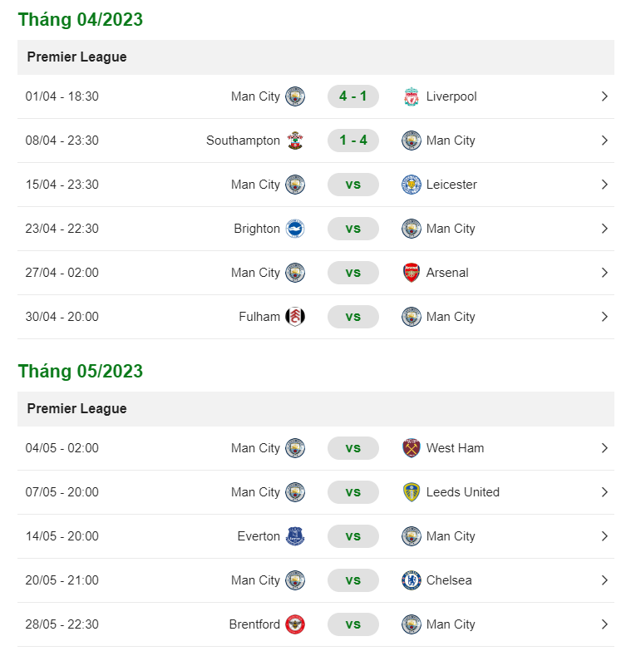The image size is (631, 661).
Task: Click the Brighton club crest
Action: (x=295, y=229)
